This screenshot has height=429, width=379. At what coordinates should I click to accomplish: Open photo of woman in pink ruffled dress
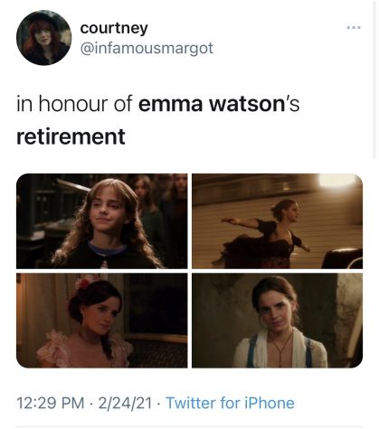pos(102,321)
